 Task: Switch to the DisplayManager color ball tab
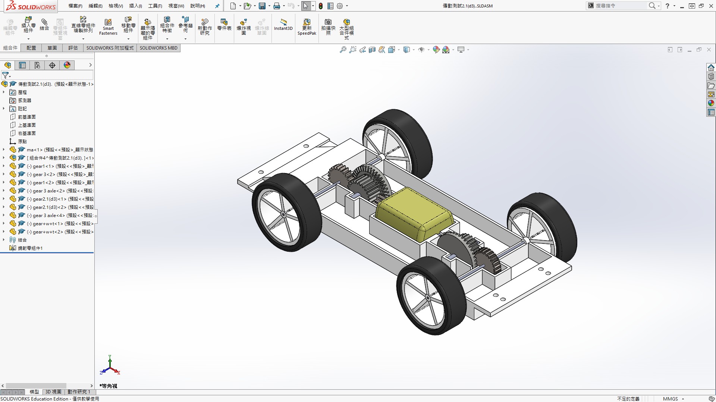pos(67,65)
